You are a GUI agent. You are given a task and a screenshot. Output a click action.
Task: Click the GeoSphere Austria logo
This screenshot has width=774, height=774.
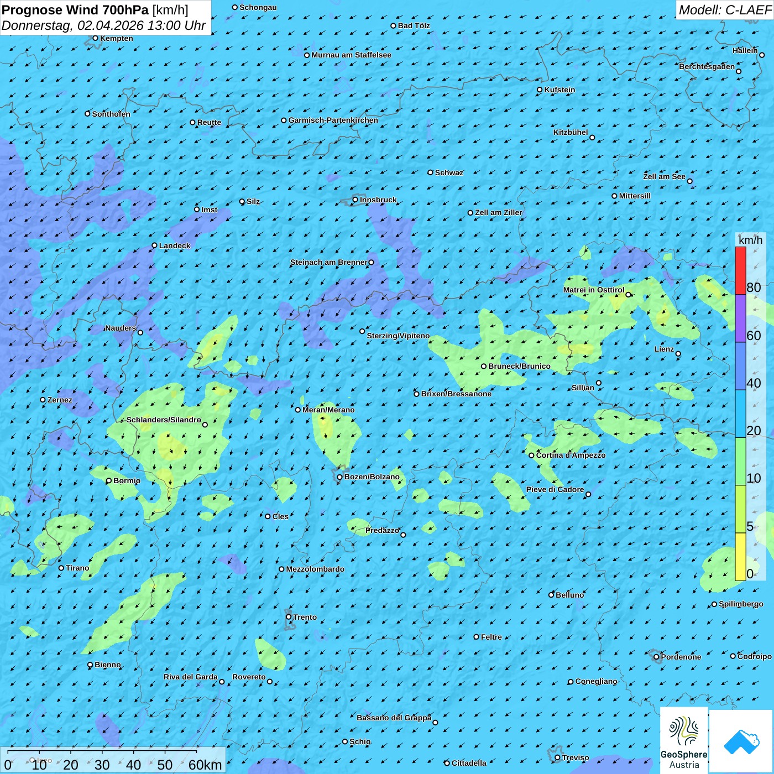[684, 740]
